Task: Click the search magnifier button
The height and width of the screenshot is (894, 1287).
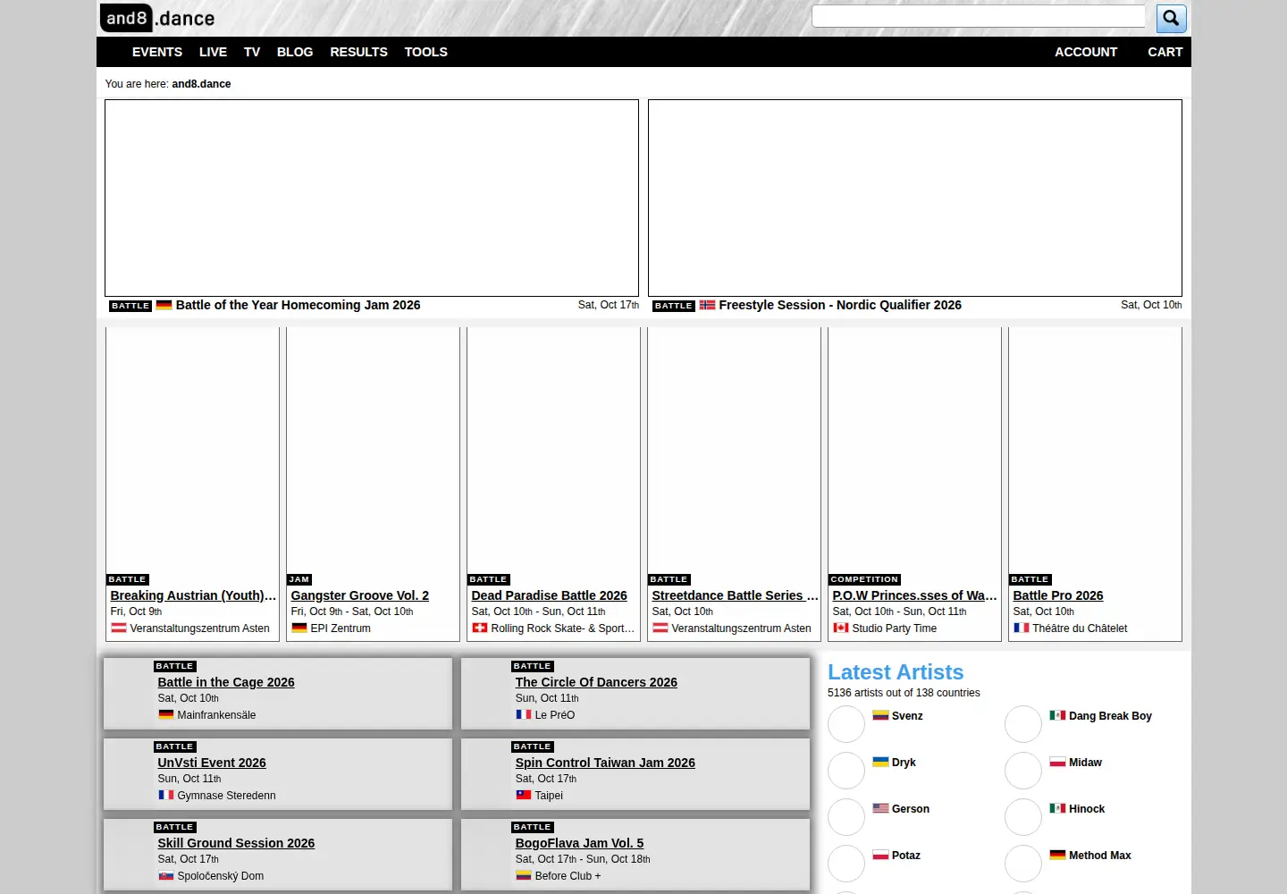Action: pyautogui.click(x=1171, y=18)
